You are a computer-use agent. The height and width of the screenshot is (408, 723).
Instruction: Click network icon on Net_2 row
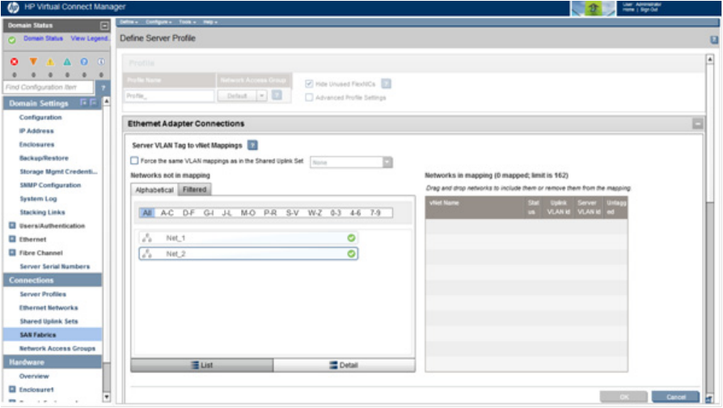[x=147, y=254]
